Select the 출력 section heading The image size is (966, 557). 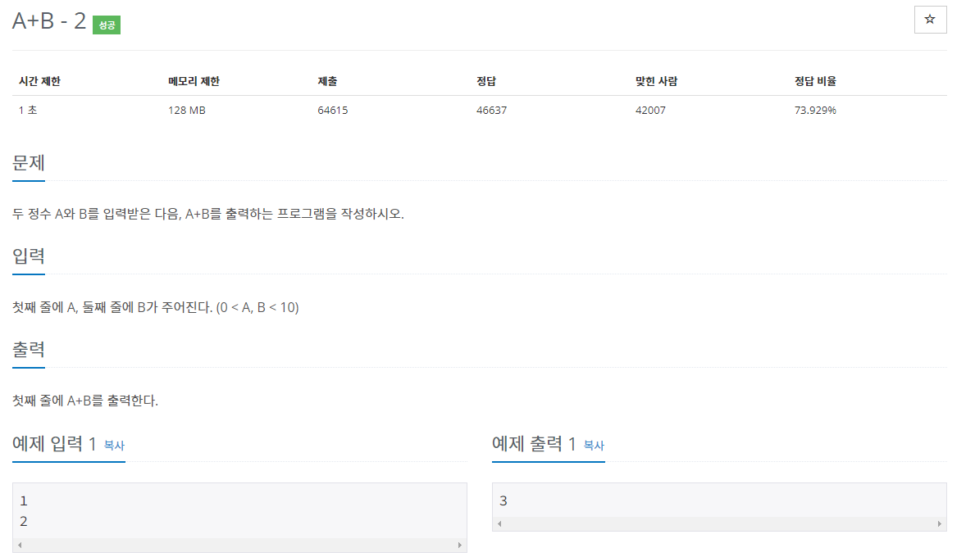28,349
